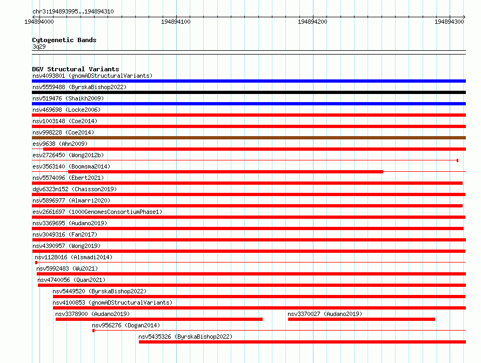Open nsv1003148 (Coe2014) variant label

point(65,121)
